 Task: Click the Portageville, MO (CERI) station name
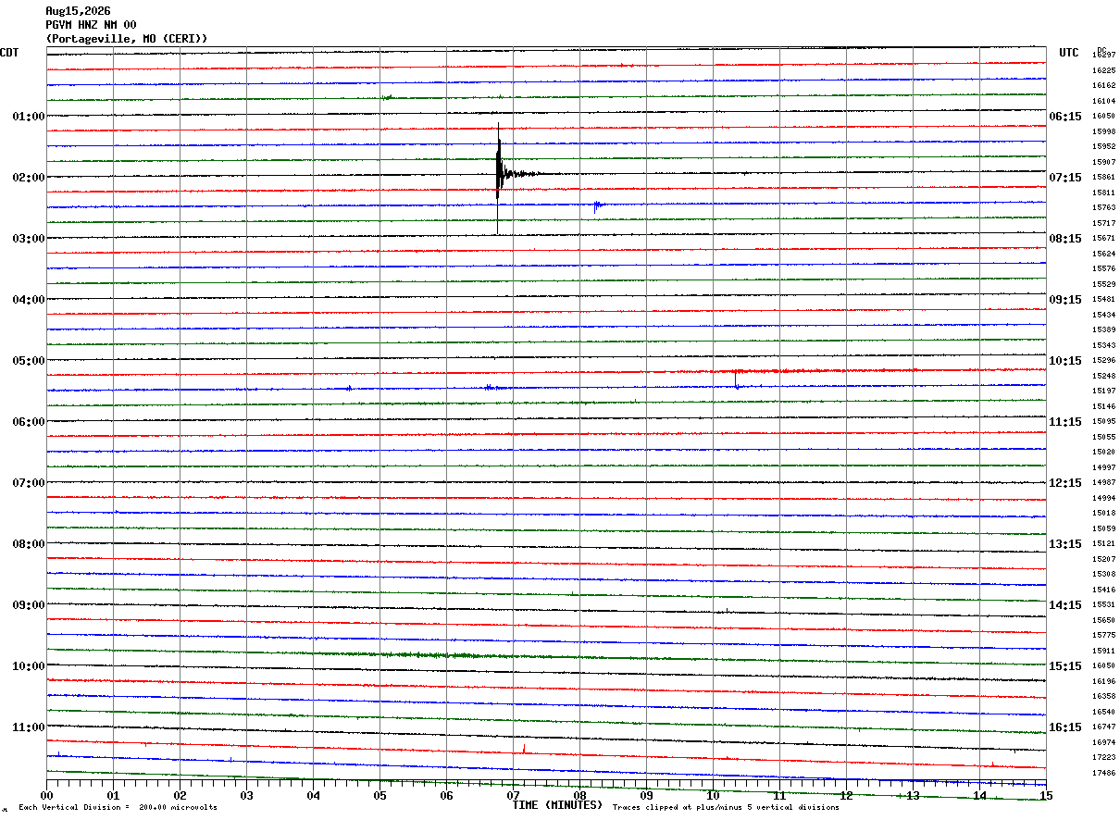coord(127,39)
